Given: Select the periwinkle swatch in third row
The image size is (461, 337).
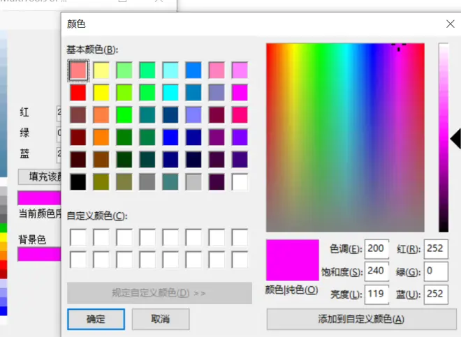Looking at the screenshot, I should 193,115.
